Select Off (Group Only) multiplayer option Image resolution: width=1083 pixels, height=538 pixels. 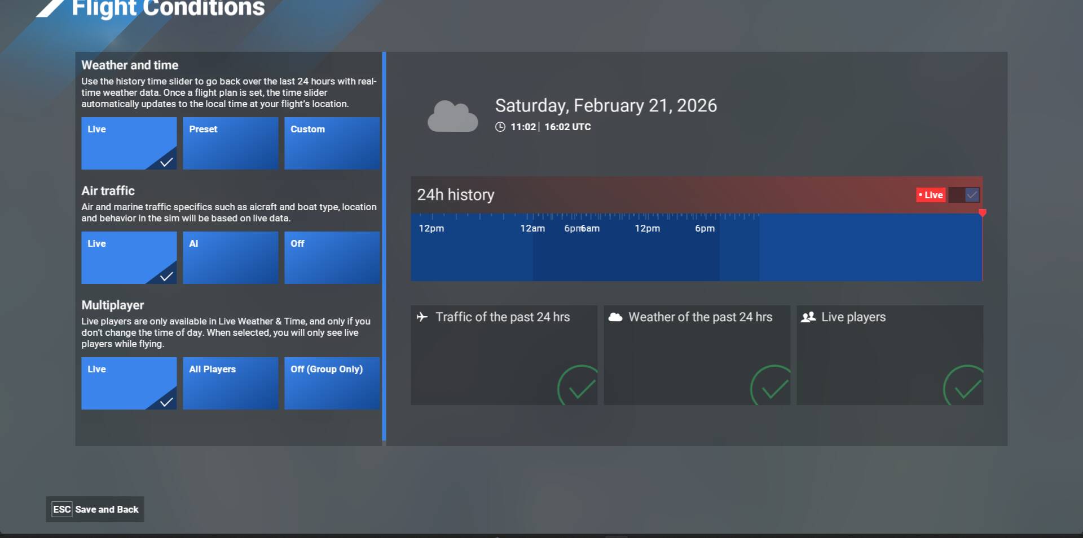click(x=332, y=383)
